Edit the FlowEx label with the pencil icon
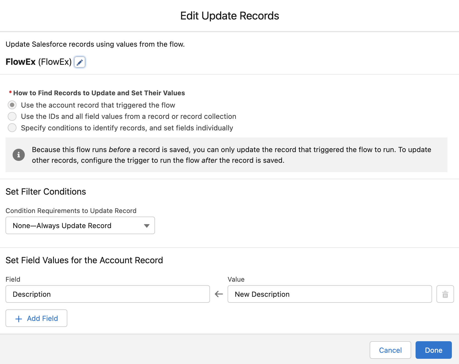Image resolution: width=459 pixels, height=364 pixels. [x=80, y=62]
